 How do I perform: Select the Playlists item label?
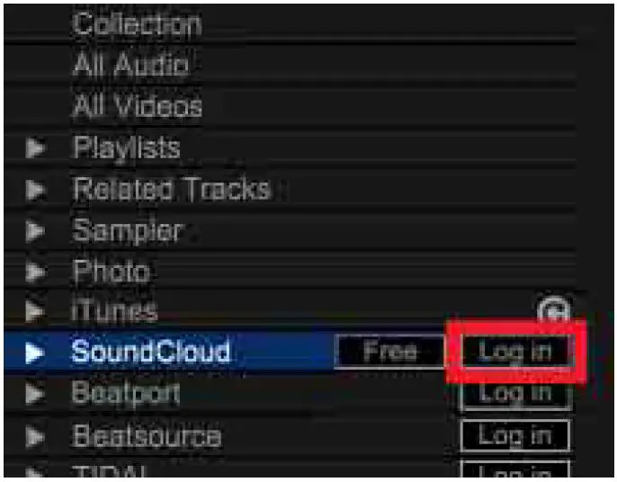click(x=127, y=147)
